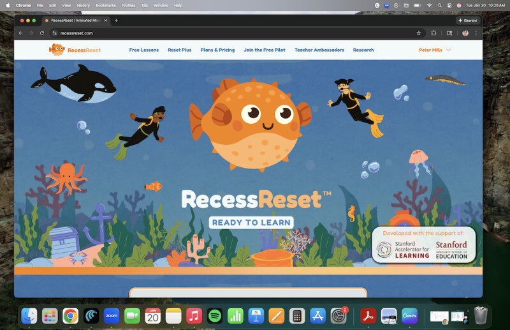Bookmark this page with the star icon
Viewport: 510px width, 330px height.
419,33
